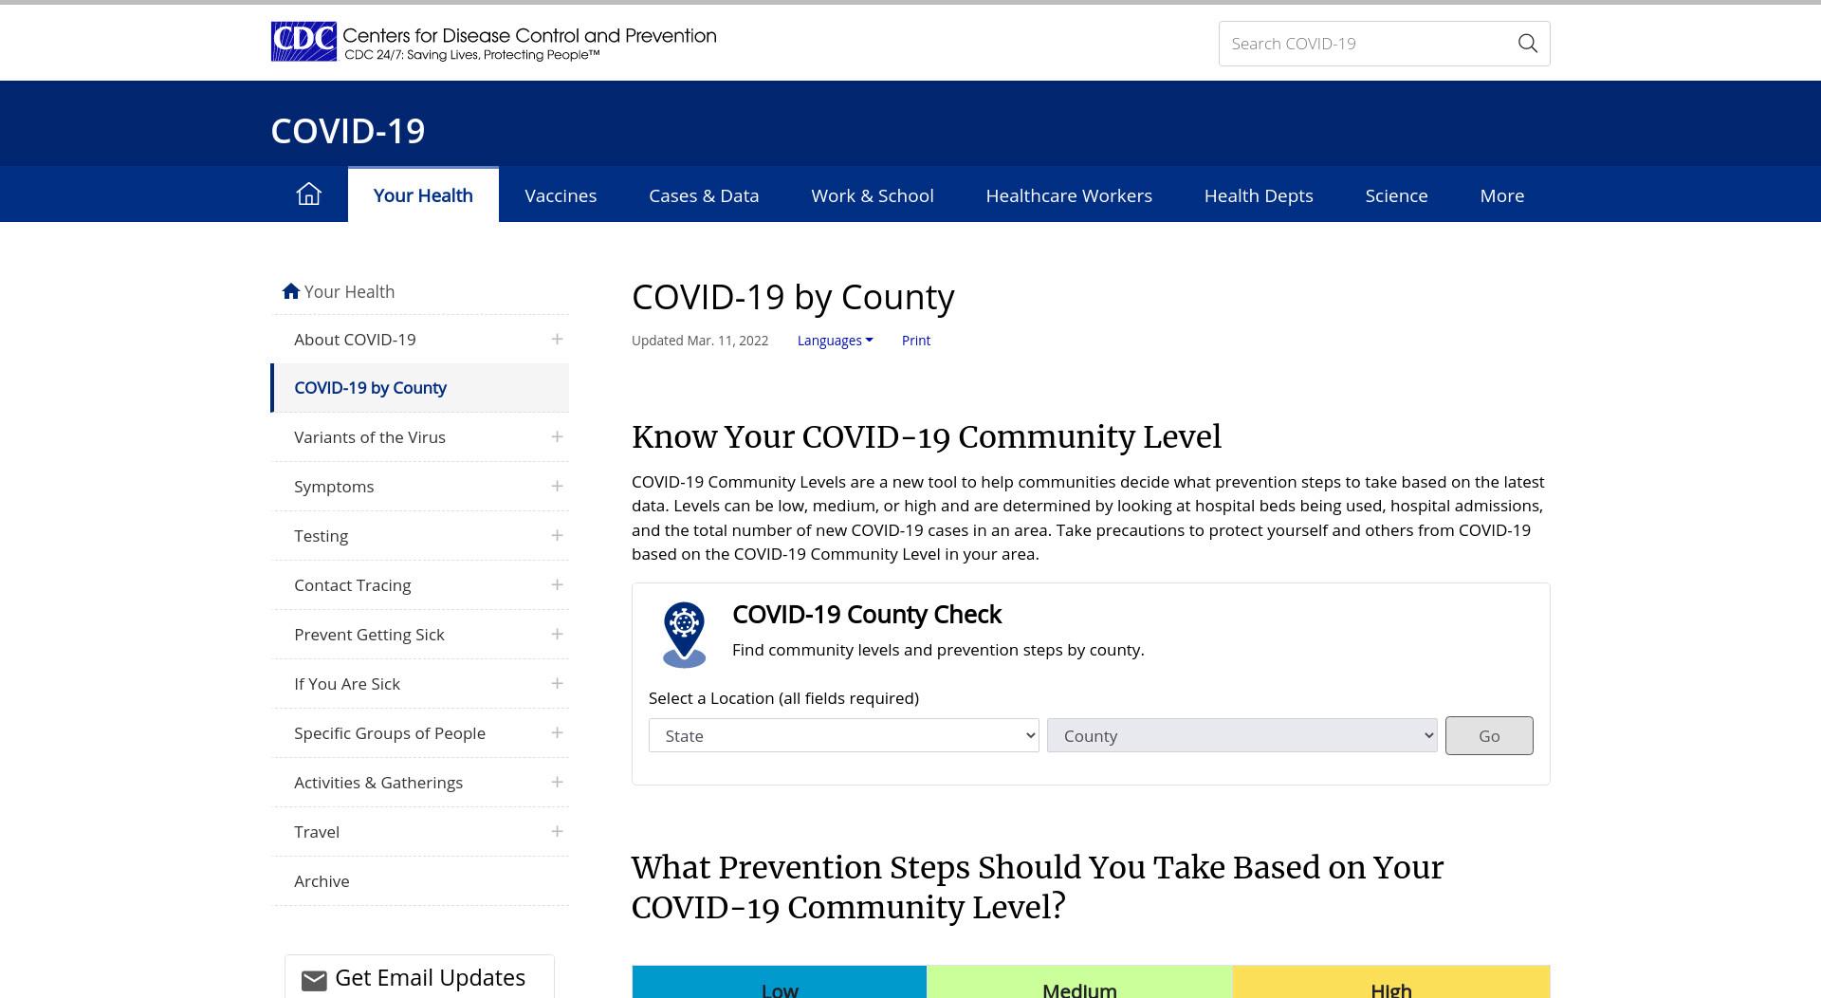1821x998 pixels.
Task: Expand Activities & Gatherings plus icon
Action: coord(557,782)
